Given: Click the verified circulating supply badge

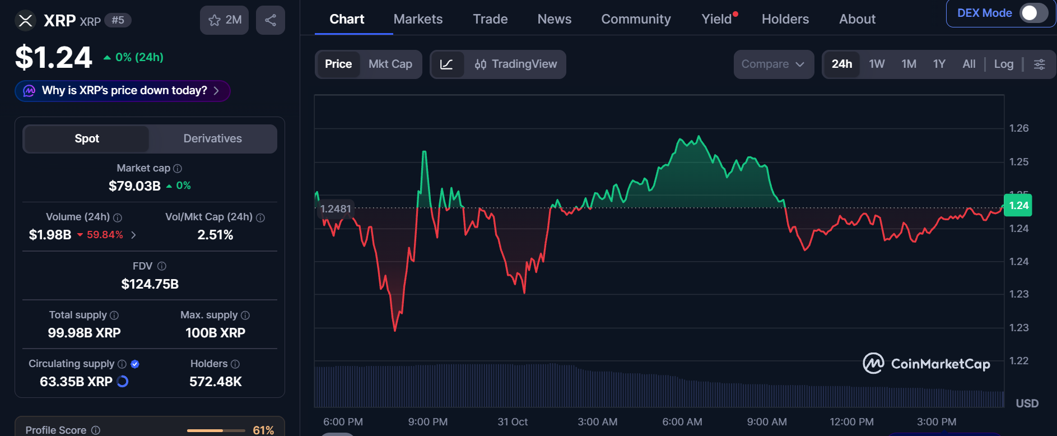Looking at the screenshot, I should coord(135,364).
